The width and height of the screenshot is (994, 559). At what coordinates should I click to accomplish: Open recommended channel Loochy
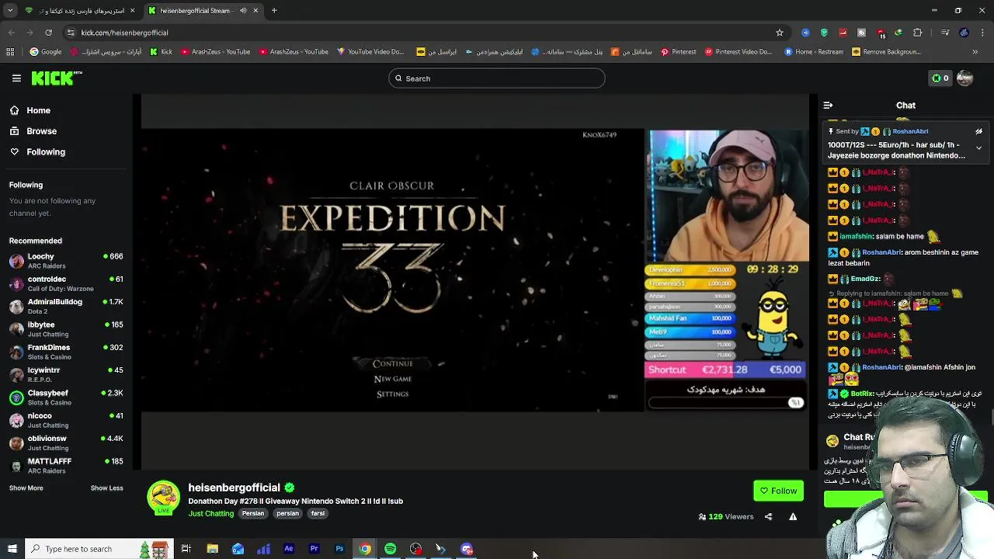(x=66, y=261)
